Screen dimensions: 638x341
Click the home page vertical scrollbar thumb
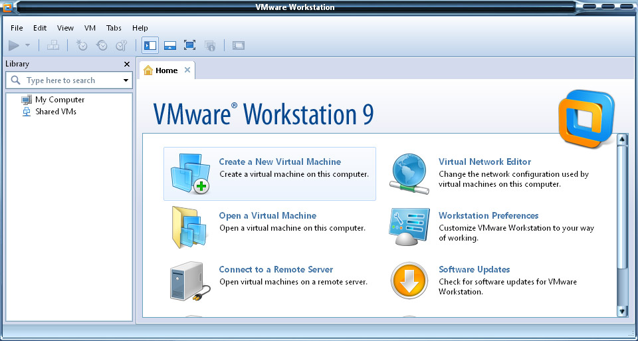tap(622, 207)
